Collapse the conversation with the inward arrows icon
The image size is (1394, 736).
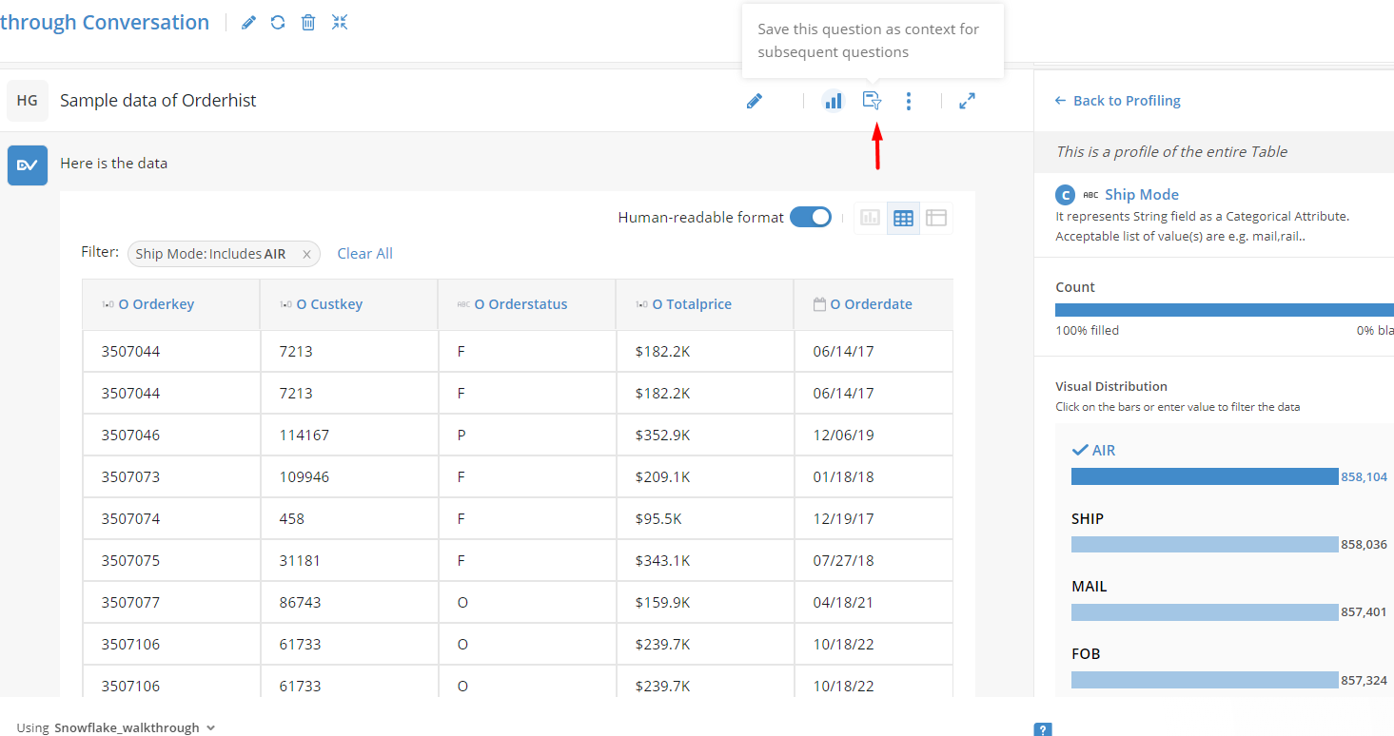pos(340,22)
